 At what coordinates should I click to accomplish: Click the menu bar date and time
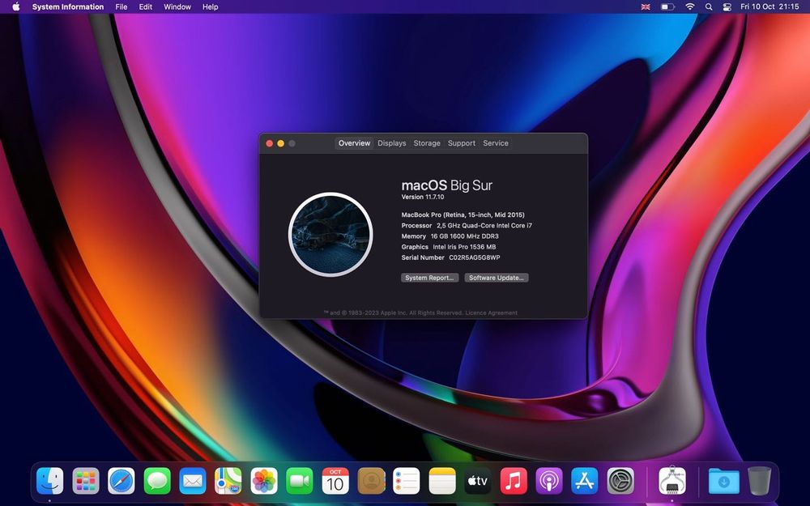pyautogui.click(x=769, y=6)
